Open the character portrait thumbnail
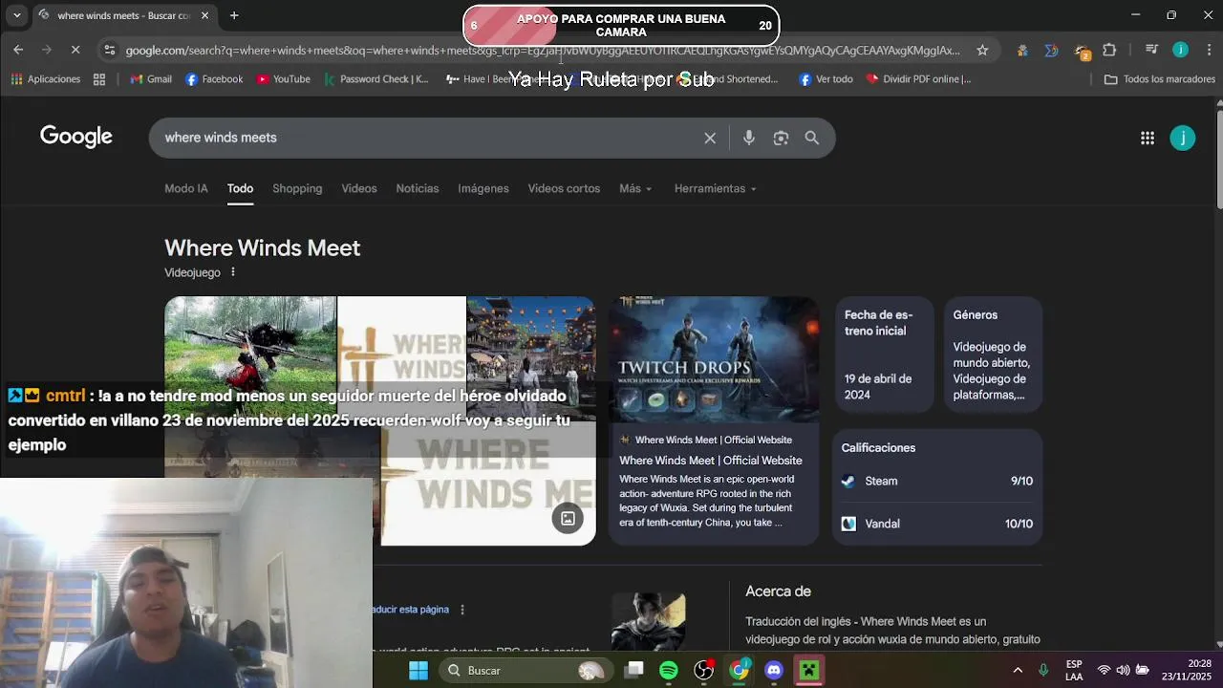Image resolution: width=1223 pixels, height=688 pixels. (x=649, y=622)
